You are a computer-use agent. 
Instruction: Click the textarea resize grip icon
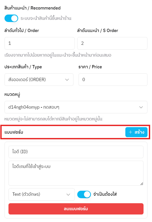142,184
